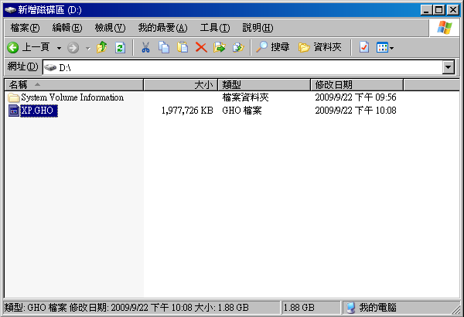Sort by the 類型 column header
This screenshot has height=317, width=464.
[x=264, y=85]
